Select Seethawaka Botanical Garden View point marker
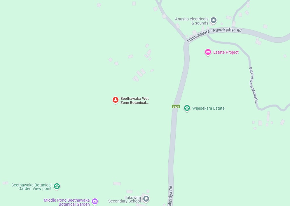Image resolution: width=290 pixels, height=206 pixels. pyautogui.click(x=57, y=186)
